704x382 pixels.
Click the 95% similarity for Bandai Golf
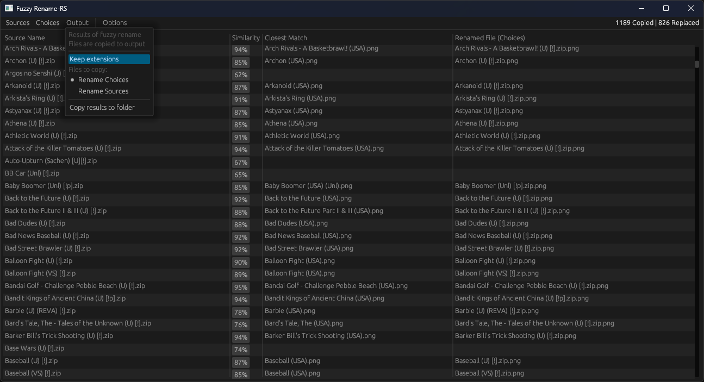241,287
